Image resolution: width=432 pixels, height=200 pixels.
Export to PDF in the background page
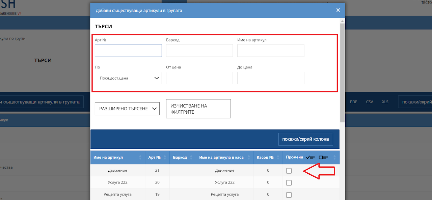[353, 102]
